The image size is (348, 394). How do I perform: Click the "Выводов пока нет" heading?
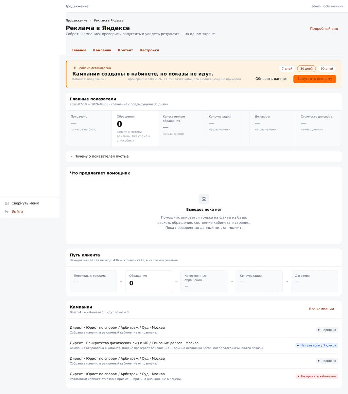[x=204, y=209]
